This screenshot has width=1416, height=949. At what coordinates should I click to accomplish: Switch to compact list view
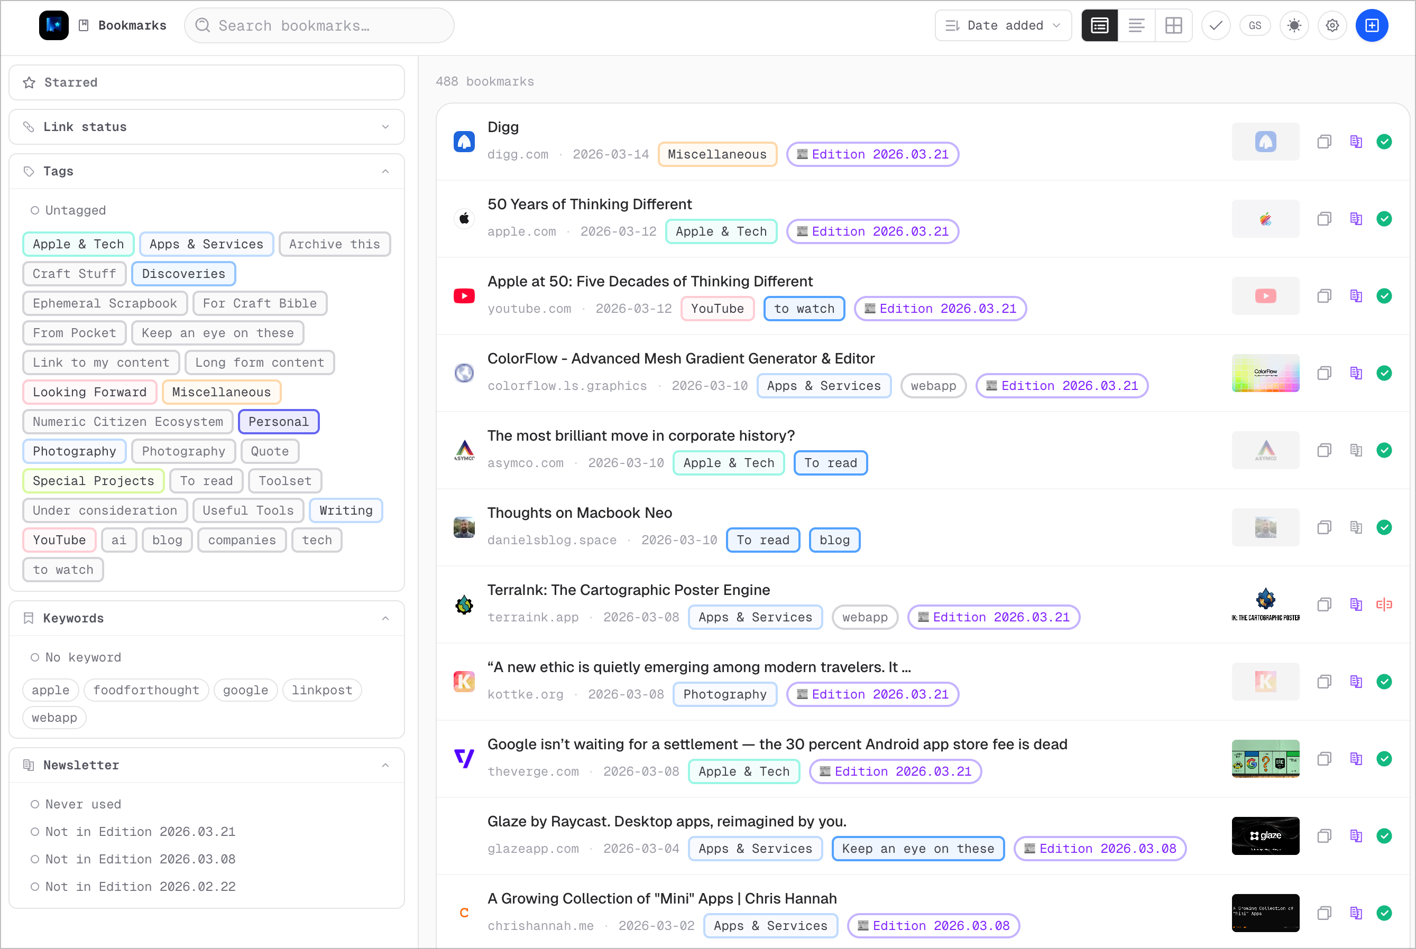[x=1136, y=25]
